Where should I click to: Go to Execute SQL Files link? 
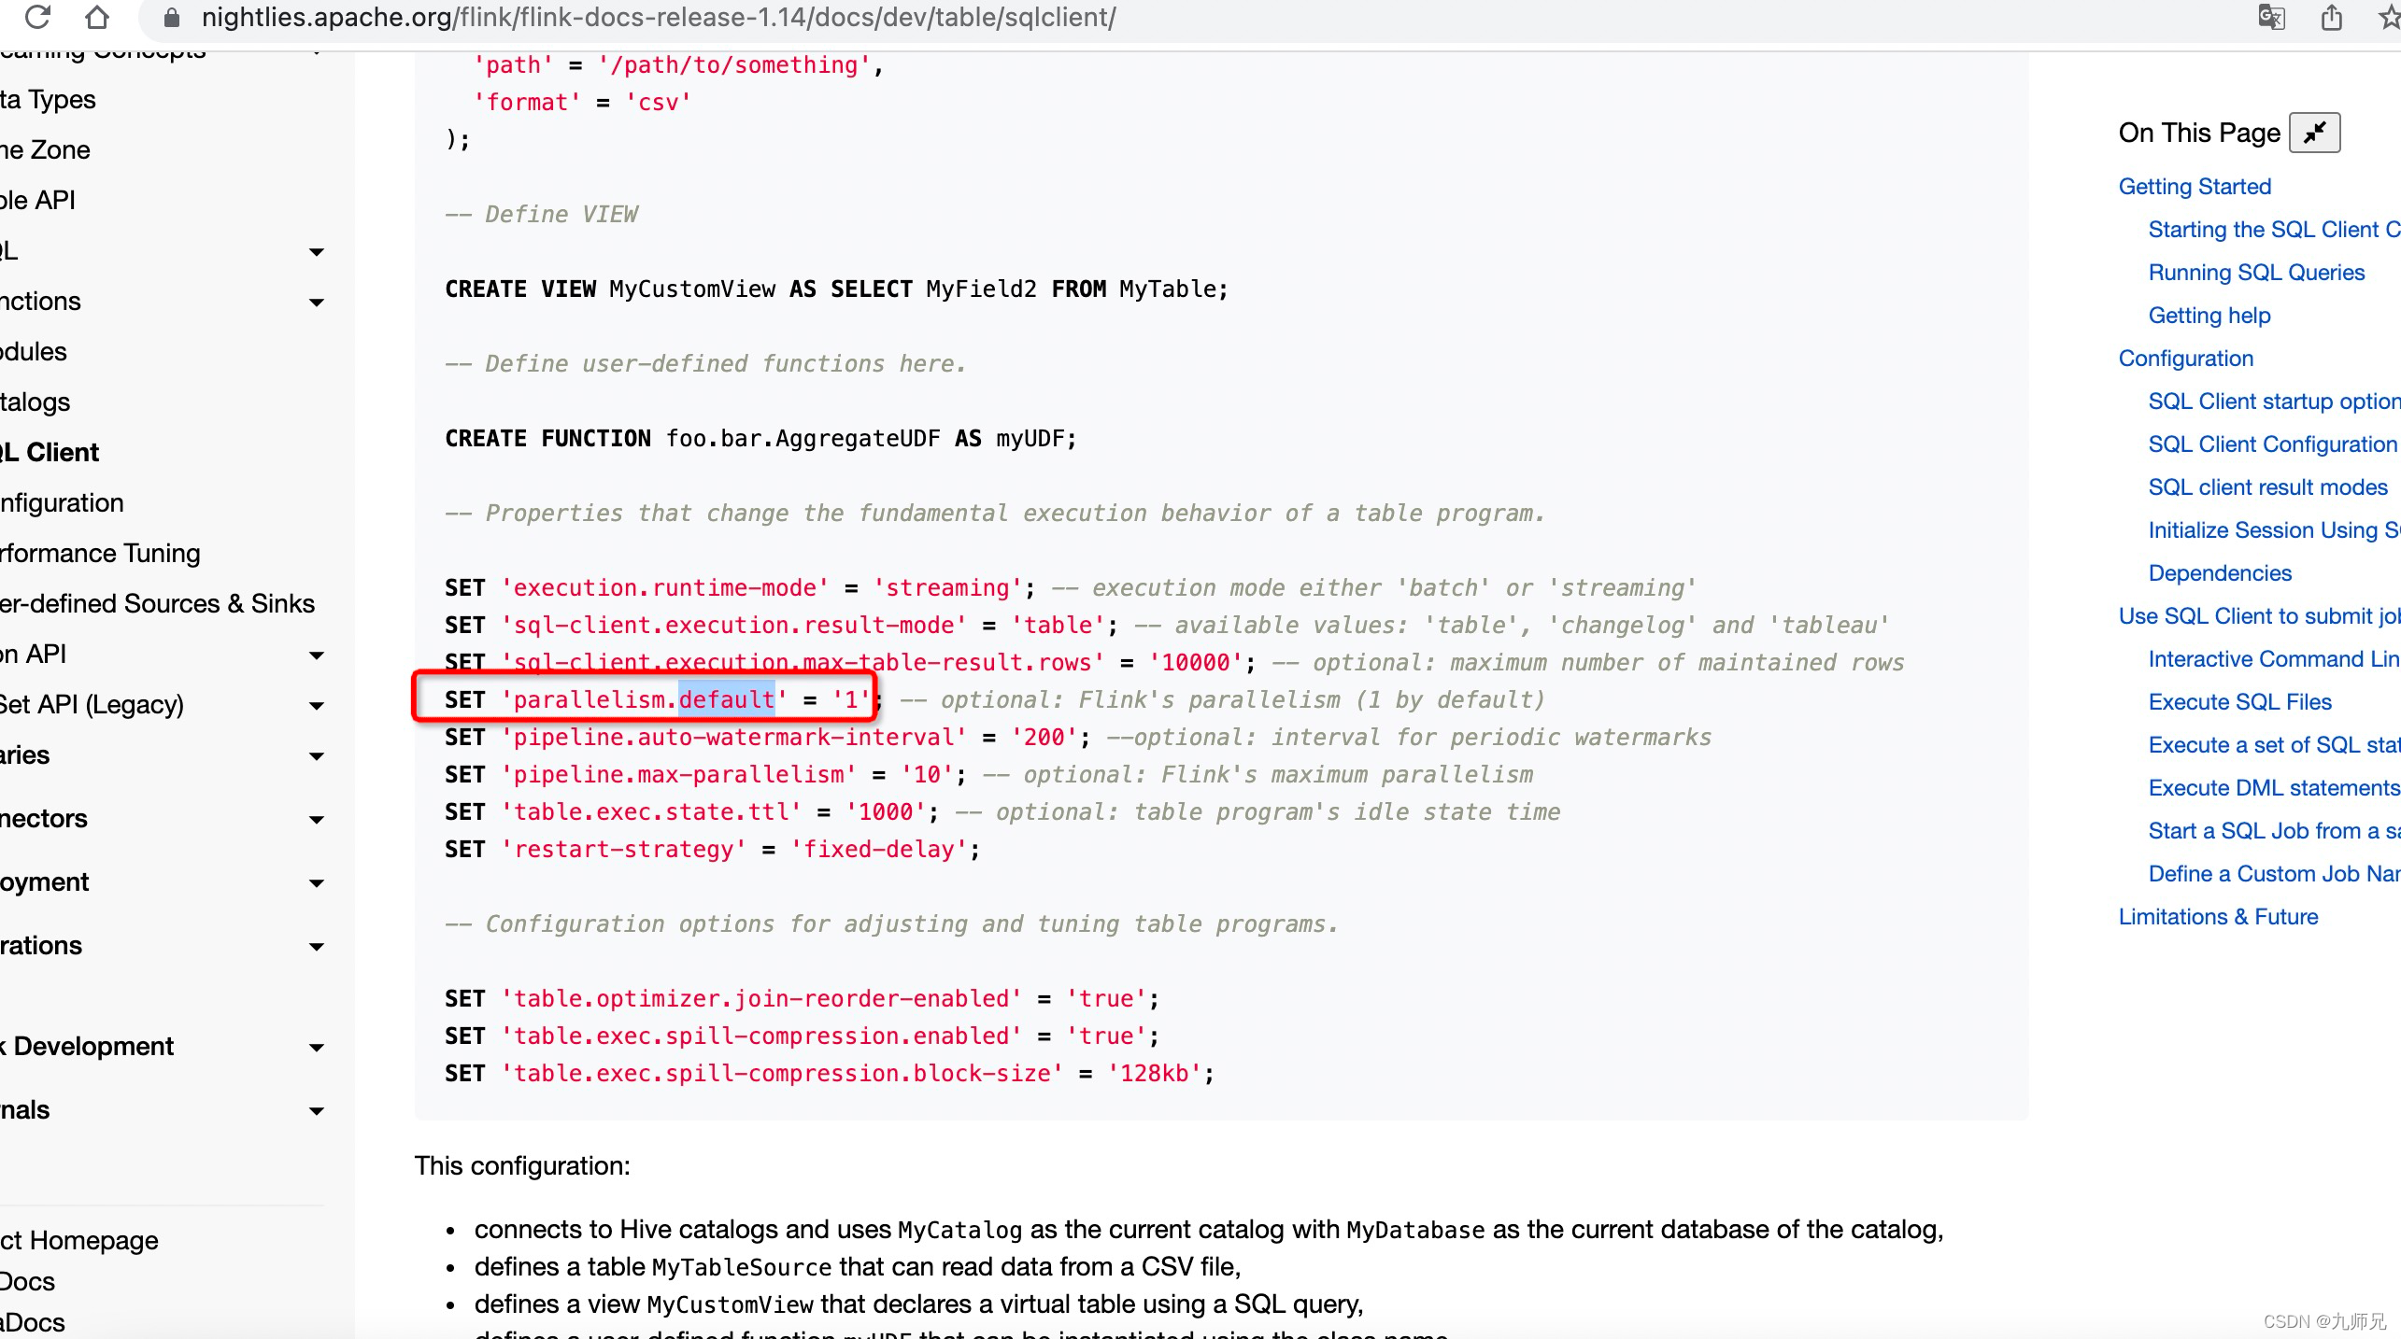click(2239, 701)
